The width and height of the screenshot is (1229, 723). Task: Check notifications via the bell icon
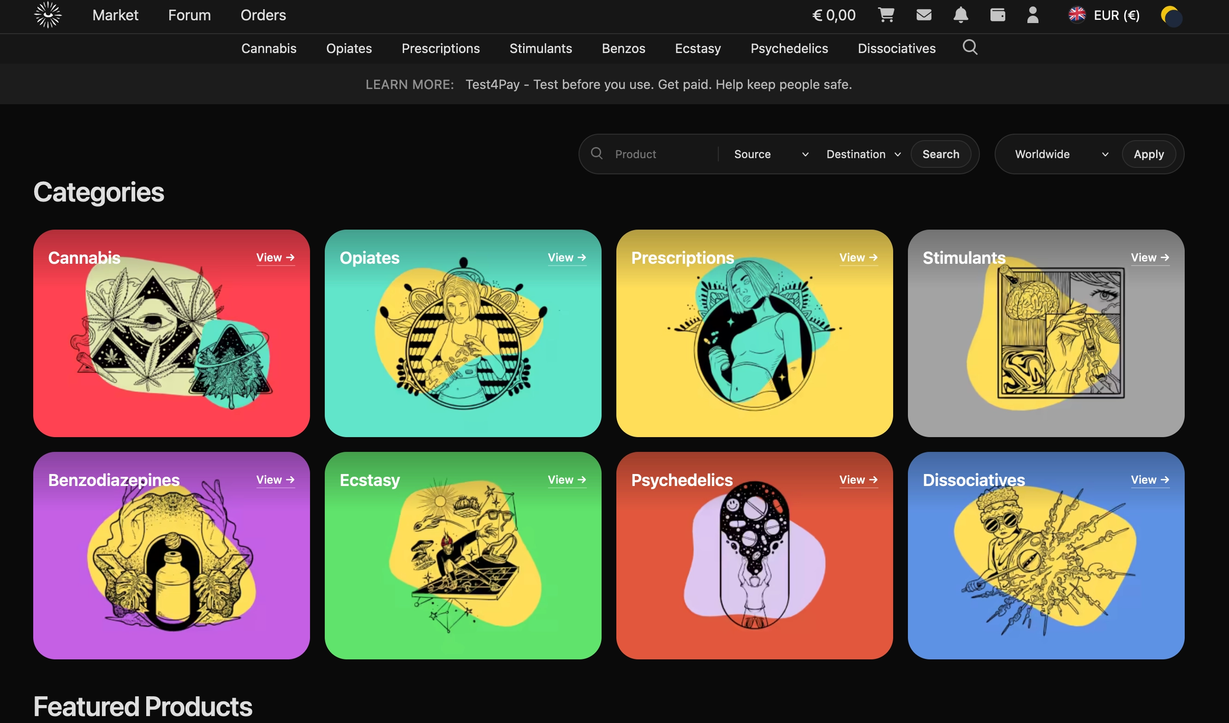(961, 15)
